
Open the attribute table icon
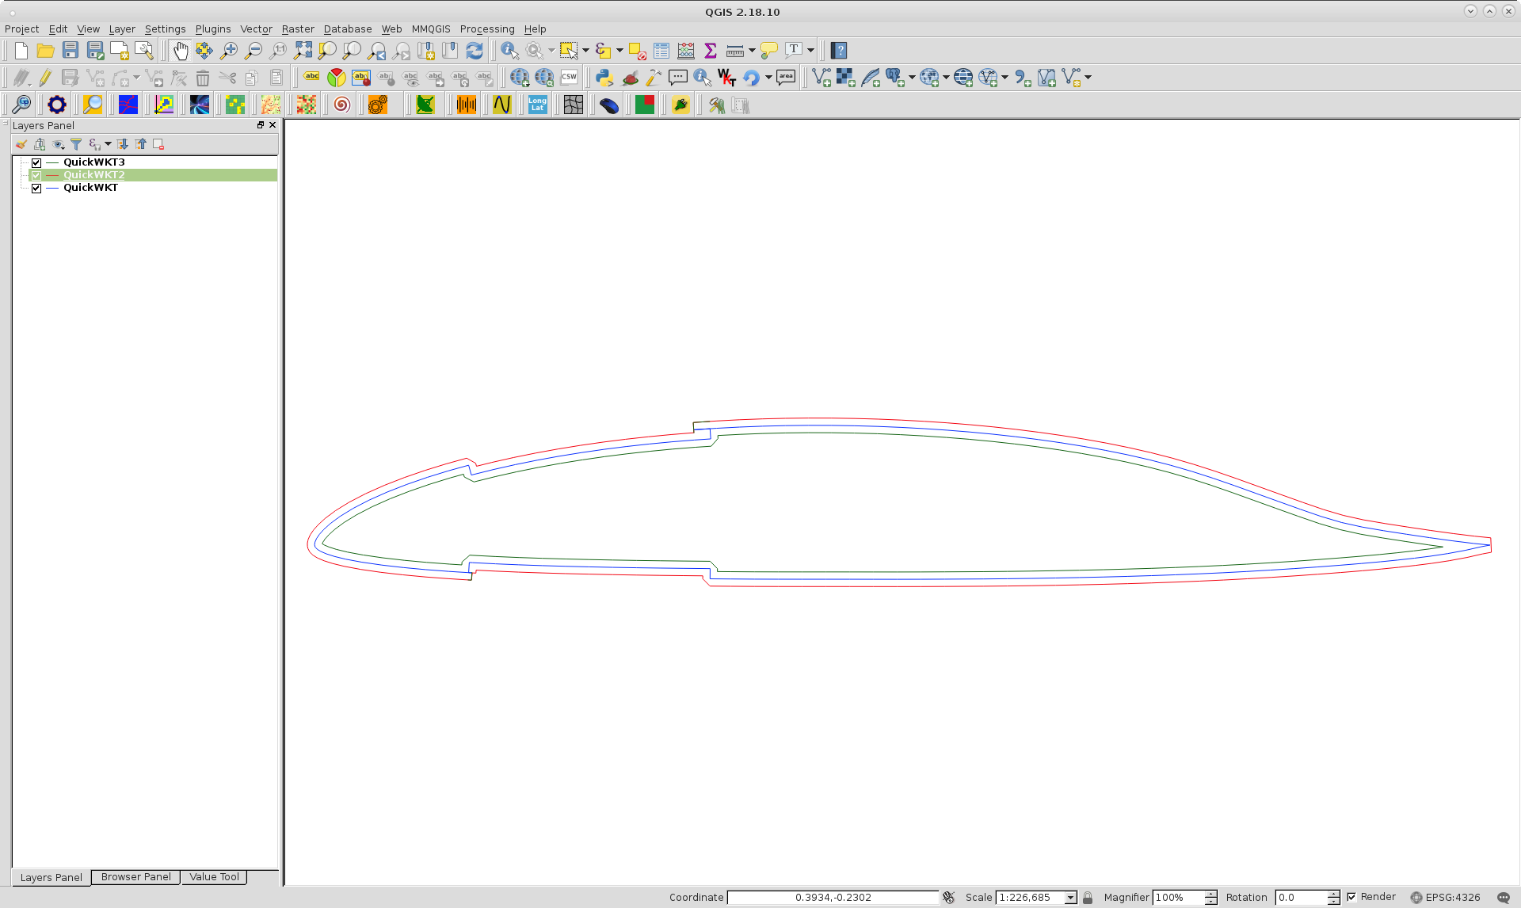(x=661, y=51)
